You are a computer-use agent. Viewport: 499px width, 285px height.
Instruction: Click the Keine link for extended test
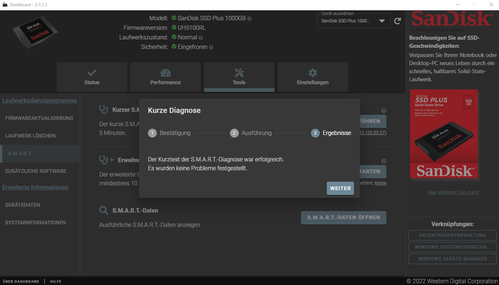[381, 183]
